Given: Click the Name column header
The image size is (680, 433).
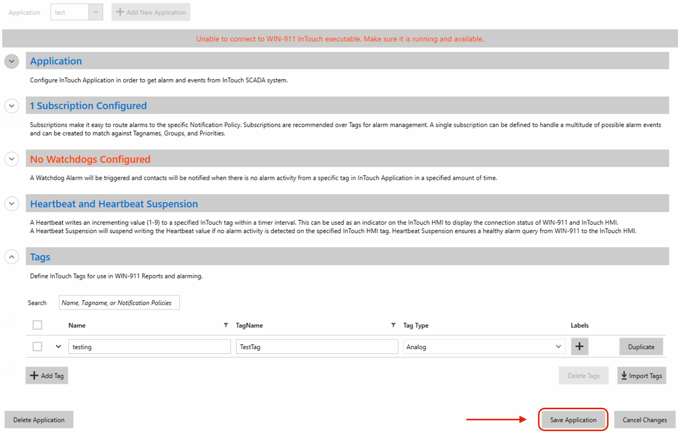Looking at the screenshot, I should point(77,325).
